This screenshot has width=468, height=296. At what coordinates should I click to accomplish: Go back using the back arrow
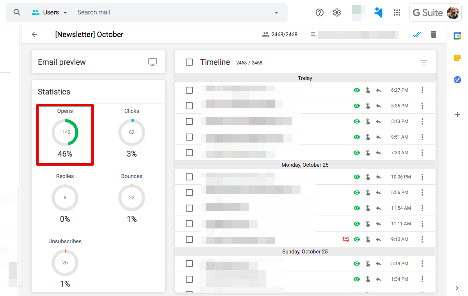coord(34,34)
